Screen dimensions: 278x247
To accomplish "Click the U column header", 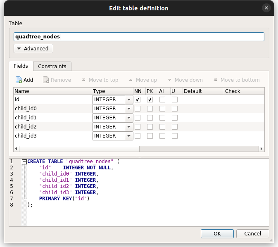I will coord(176,91).
